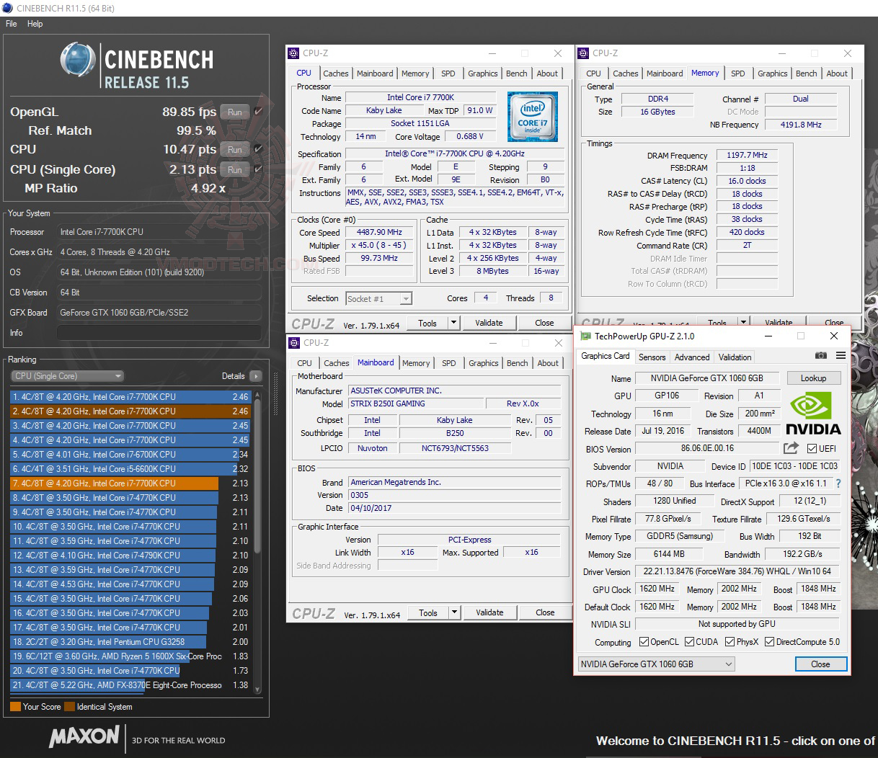Image resolution: width=878 pixels, height=758 pixels.
Task: Switch to the Mainboard tab in CPU-Z CPU window
Action: [375, 73]
